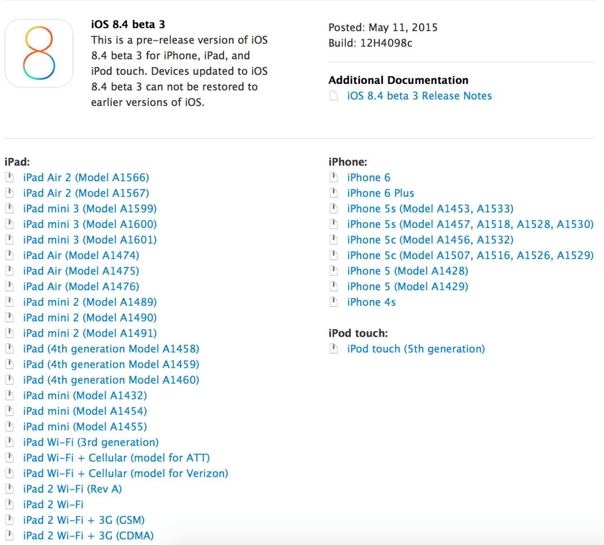Click the file icon next to iPhone 4s
This screenshot has height=545, width=604.
(334, 301)
